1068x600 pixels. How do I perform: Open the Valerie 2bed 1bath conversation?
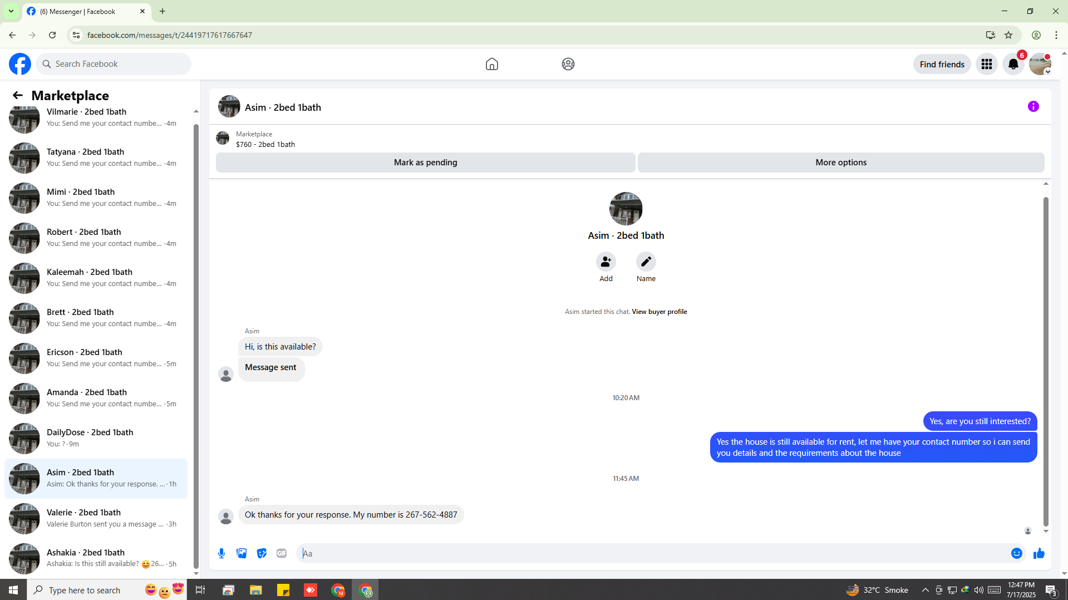(x=96, y=518)
